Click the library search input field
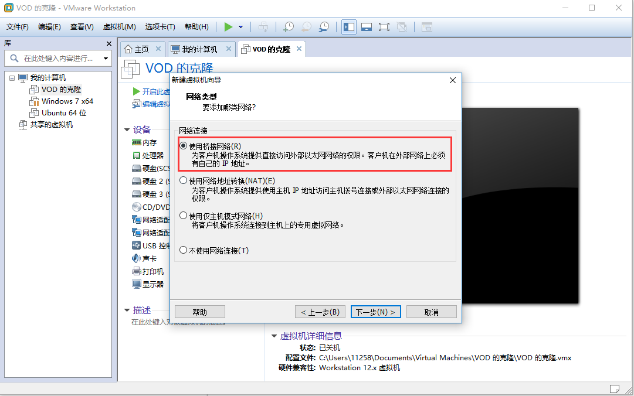The image size is (634, 396). [x=58, y=59]
